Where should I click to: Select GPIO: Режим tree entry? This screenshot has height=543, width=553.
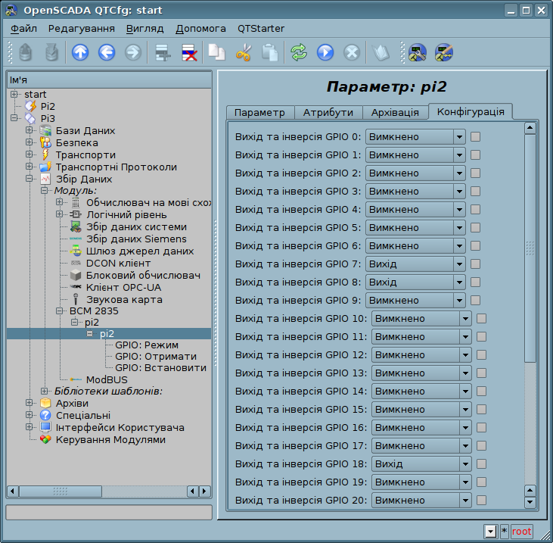tap(147, 345)
